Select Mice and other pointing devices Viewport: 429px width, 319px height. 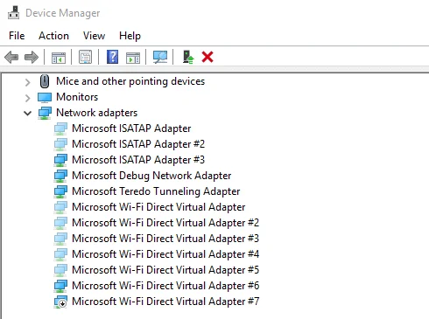coord(130,81)
